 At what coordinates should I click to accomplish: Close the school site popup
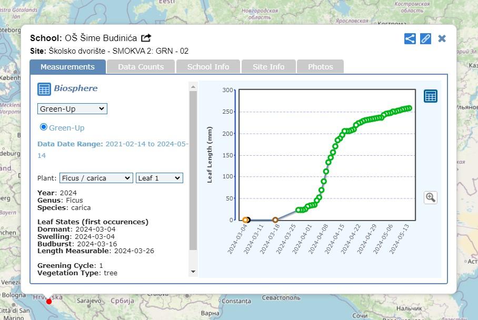point(442,38)
